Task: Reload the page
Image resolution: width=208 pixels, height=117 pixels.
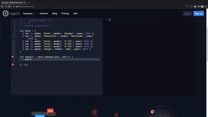Action: pos(9,6)
